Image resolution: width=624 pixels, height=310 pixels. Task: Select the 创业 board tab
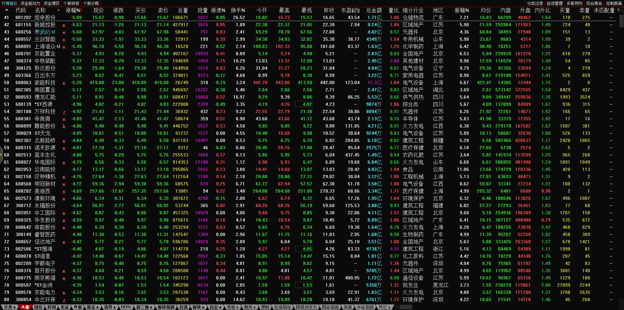(38, 307)
